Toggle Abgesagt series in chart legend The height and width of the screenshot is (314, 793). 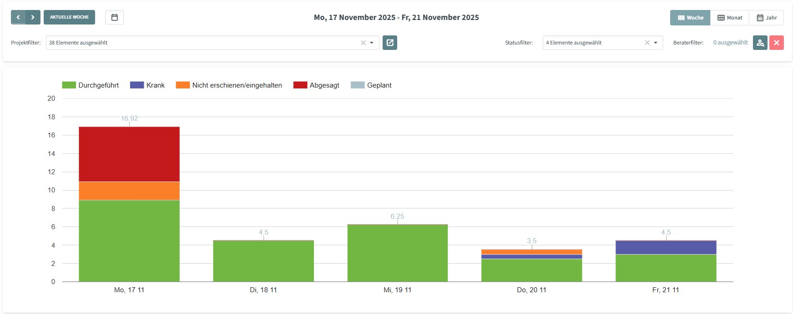[316, 85]
